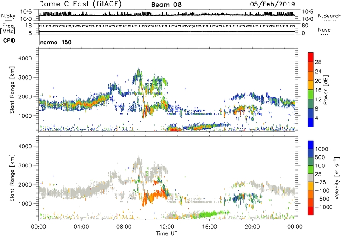Click the 'N.Sky' legend label
341x236 pixels.
(8, 16)
